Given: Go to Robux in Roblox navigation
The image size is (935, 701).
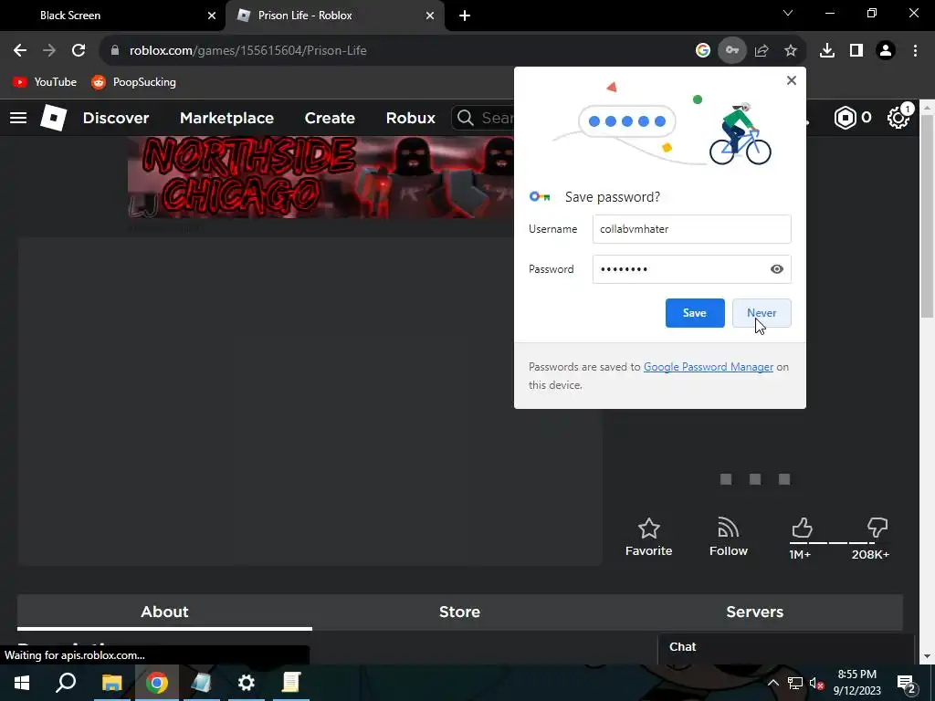Looking at the screenshot, I should (x=410, y=118).
